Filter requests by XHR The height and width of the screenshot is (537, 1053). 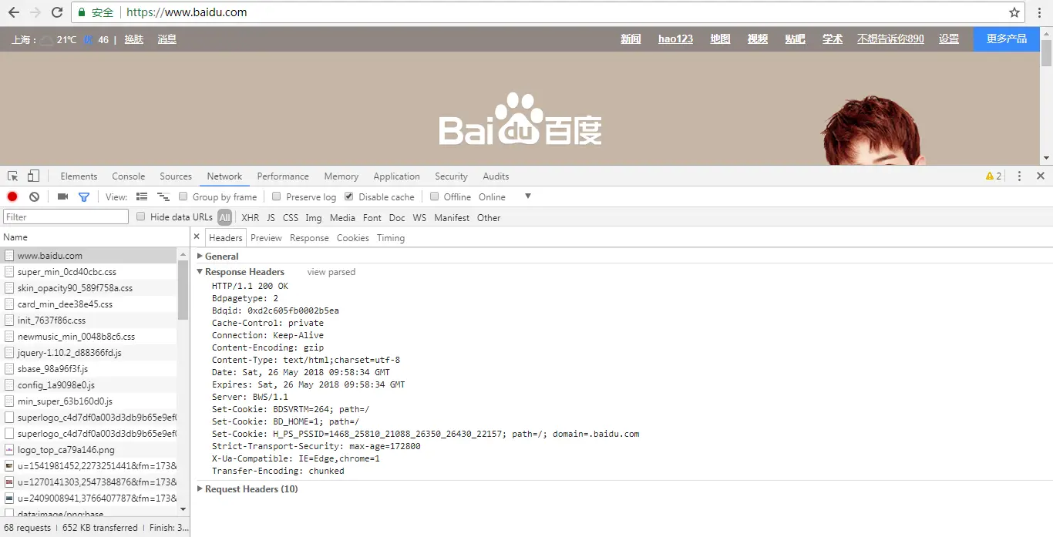251,218
